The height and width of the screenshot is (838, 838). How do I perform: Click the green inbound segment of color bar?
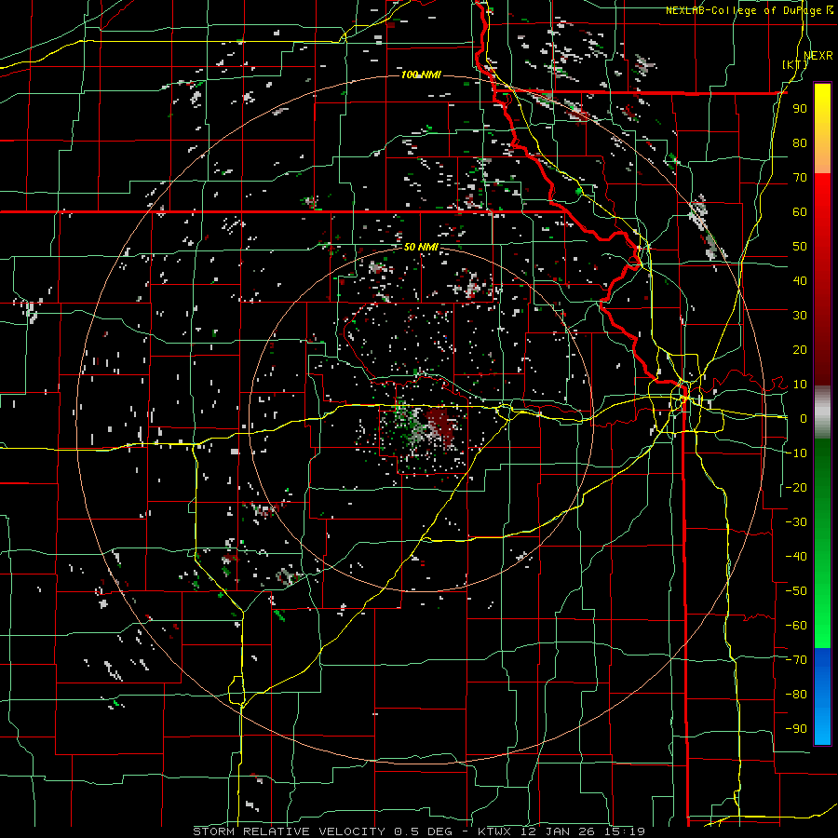[x=822, y=543]
